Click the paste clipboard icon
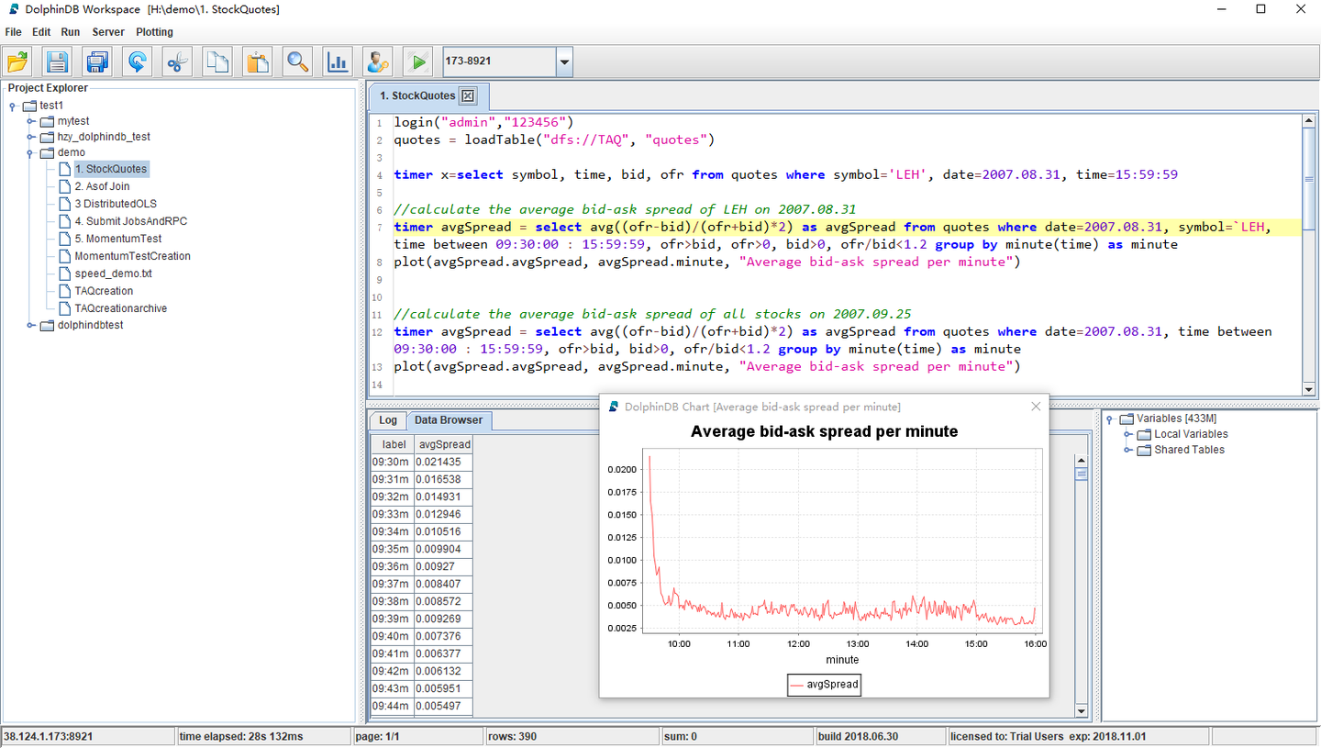Image resolution: width=1321 pixels, height=748 pixels. 258,62
